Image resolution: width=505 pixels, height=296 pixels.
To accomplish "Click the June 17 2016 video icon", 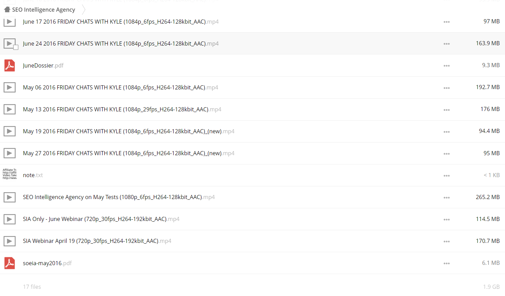I will (10, 22).
